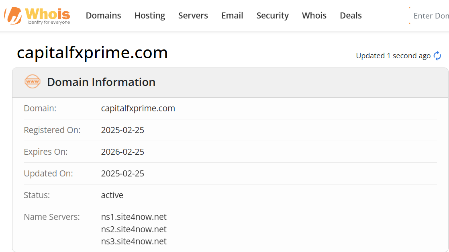
Task: Open the Domains menu
Action: [x=103, y=16]
